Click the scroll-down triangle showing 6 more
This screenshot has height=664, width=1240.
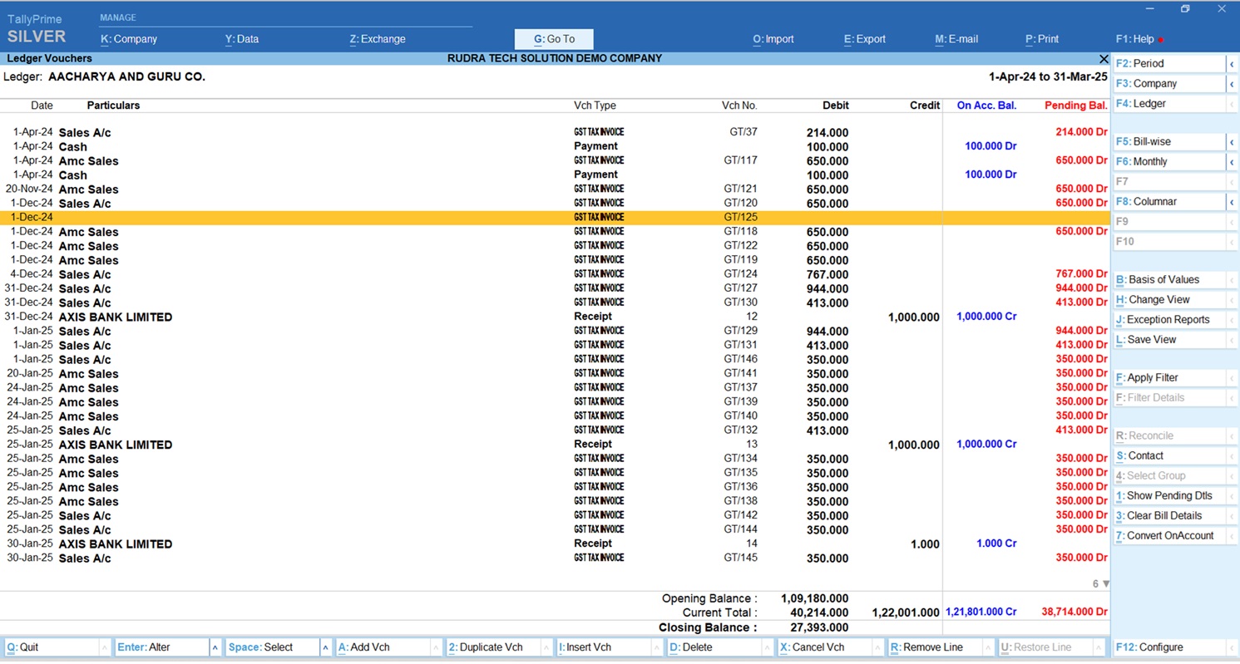pyautogui.click(x=1105, y=584)
